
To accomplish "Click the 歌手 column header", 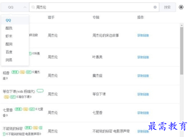I will [51, 18].
